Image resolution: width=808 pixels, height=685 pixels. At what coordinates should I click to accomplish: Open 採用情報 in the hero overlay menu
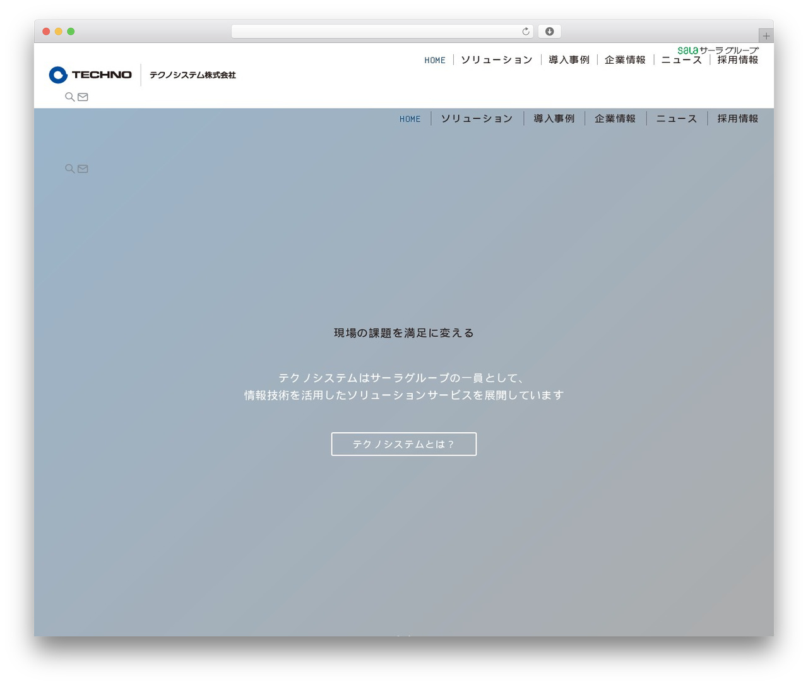point(738,119)
